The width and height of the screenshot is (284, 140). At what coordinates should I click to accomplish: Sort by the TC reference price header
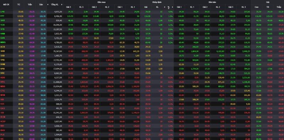pyautogui.click(x=19, y=5)
